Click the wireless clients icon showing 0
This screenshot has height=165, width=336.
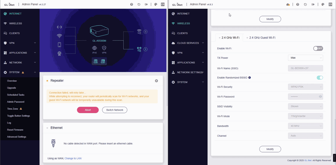(x=139, y=32)
